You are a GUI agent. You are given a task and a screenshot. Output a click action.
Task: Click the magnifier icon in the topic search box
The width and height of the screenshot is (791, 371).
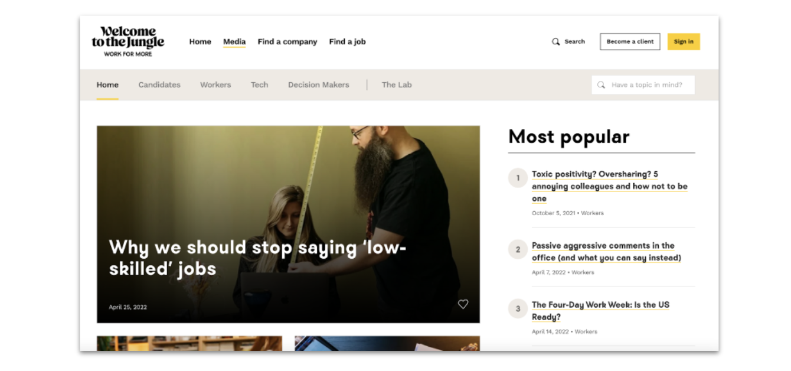pos(601,84)
